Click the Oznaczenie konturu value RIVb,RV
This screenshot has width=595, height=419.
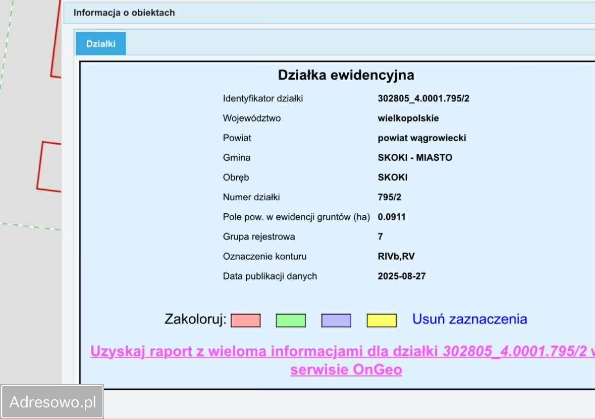coord(395,256)
